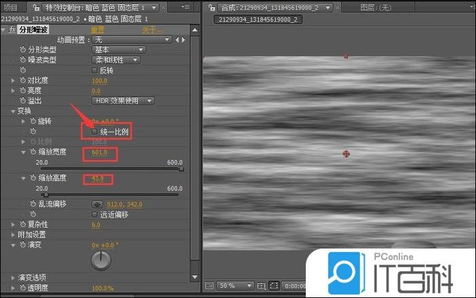Expand the 对比度 property

tap(13, 81)
